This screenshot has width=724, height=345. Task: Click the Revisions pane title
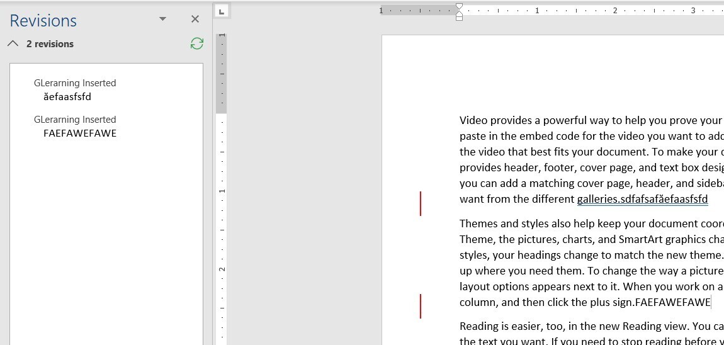43,20
